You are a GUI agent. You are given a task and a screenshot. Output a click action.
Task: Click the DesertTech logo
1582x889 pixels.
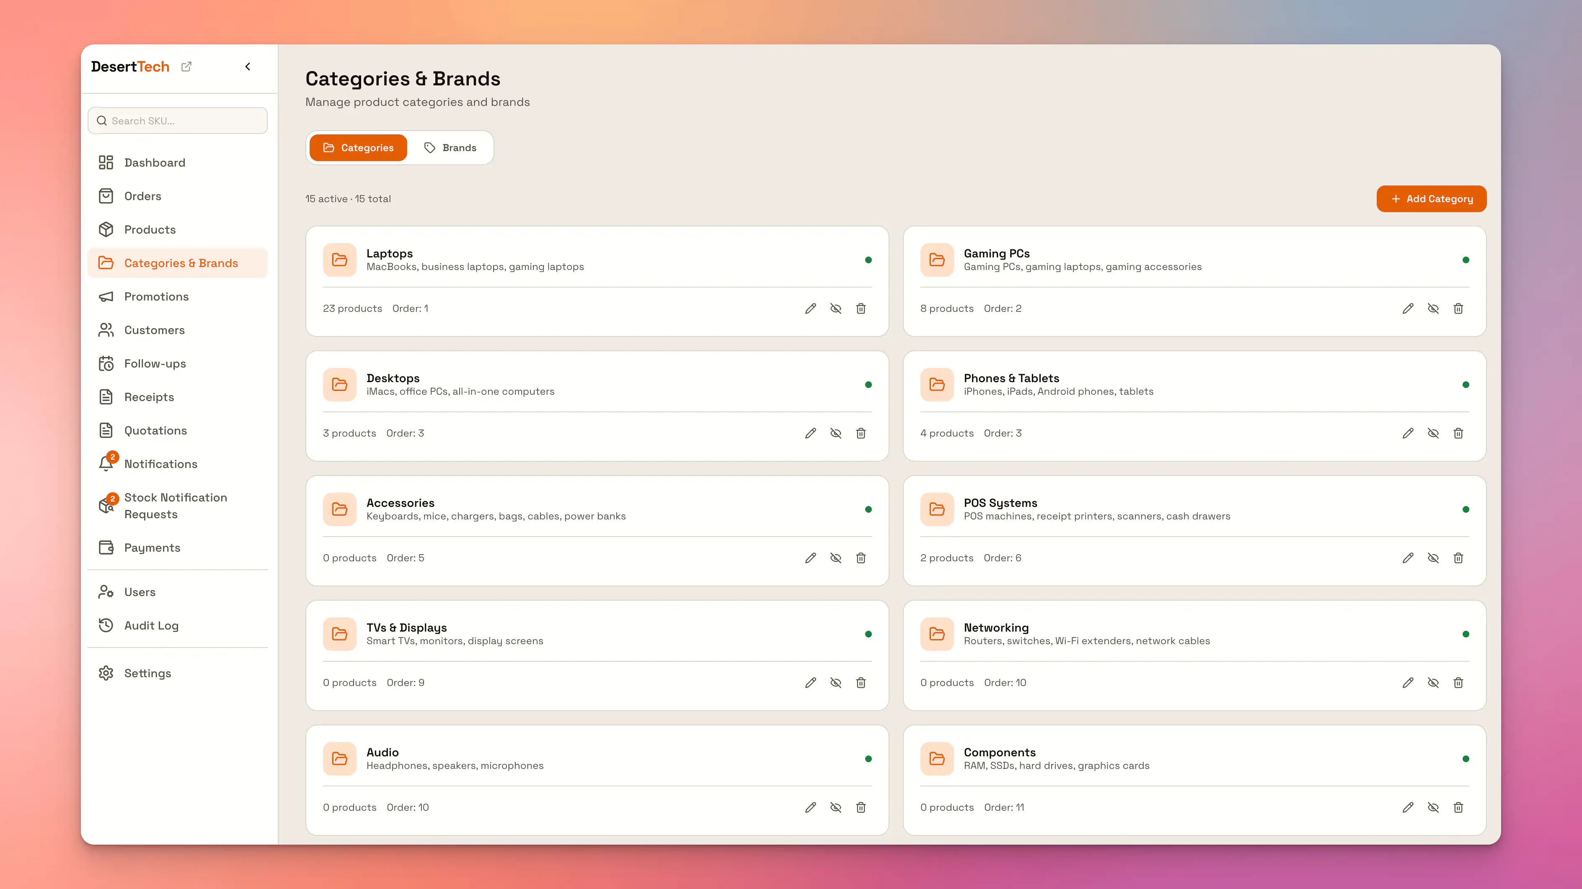(130, 66)
